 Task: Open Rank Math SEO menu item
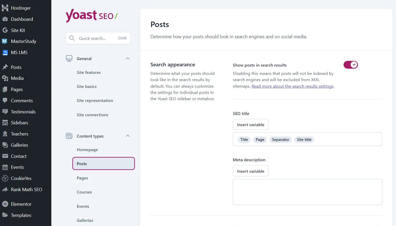pyautogui.click(x=27, y=190)
